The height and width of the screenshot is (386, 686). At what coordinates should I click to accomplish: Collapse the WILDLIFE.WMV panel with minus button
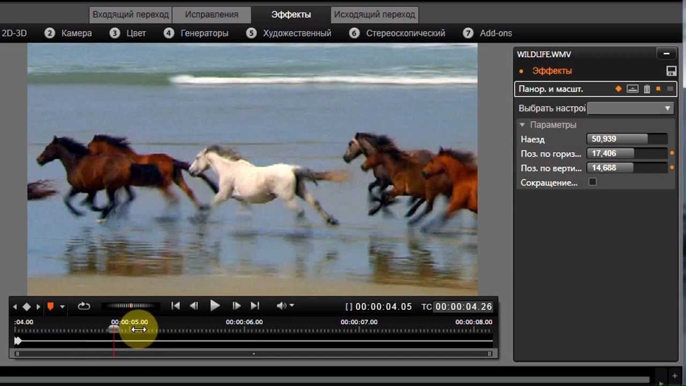666,54
